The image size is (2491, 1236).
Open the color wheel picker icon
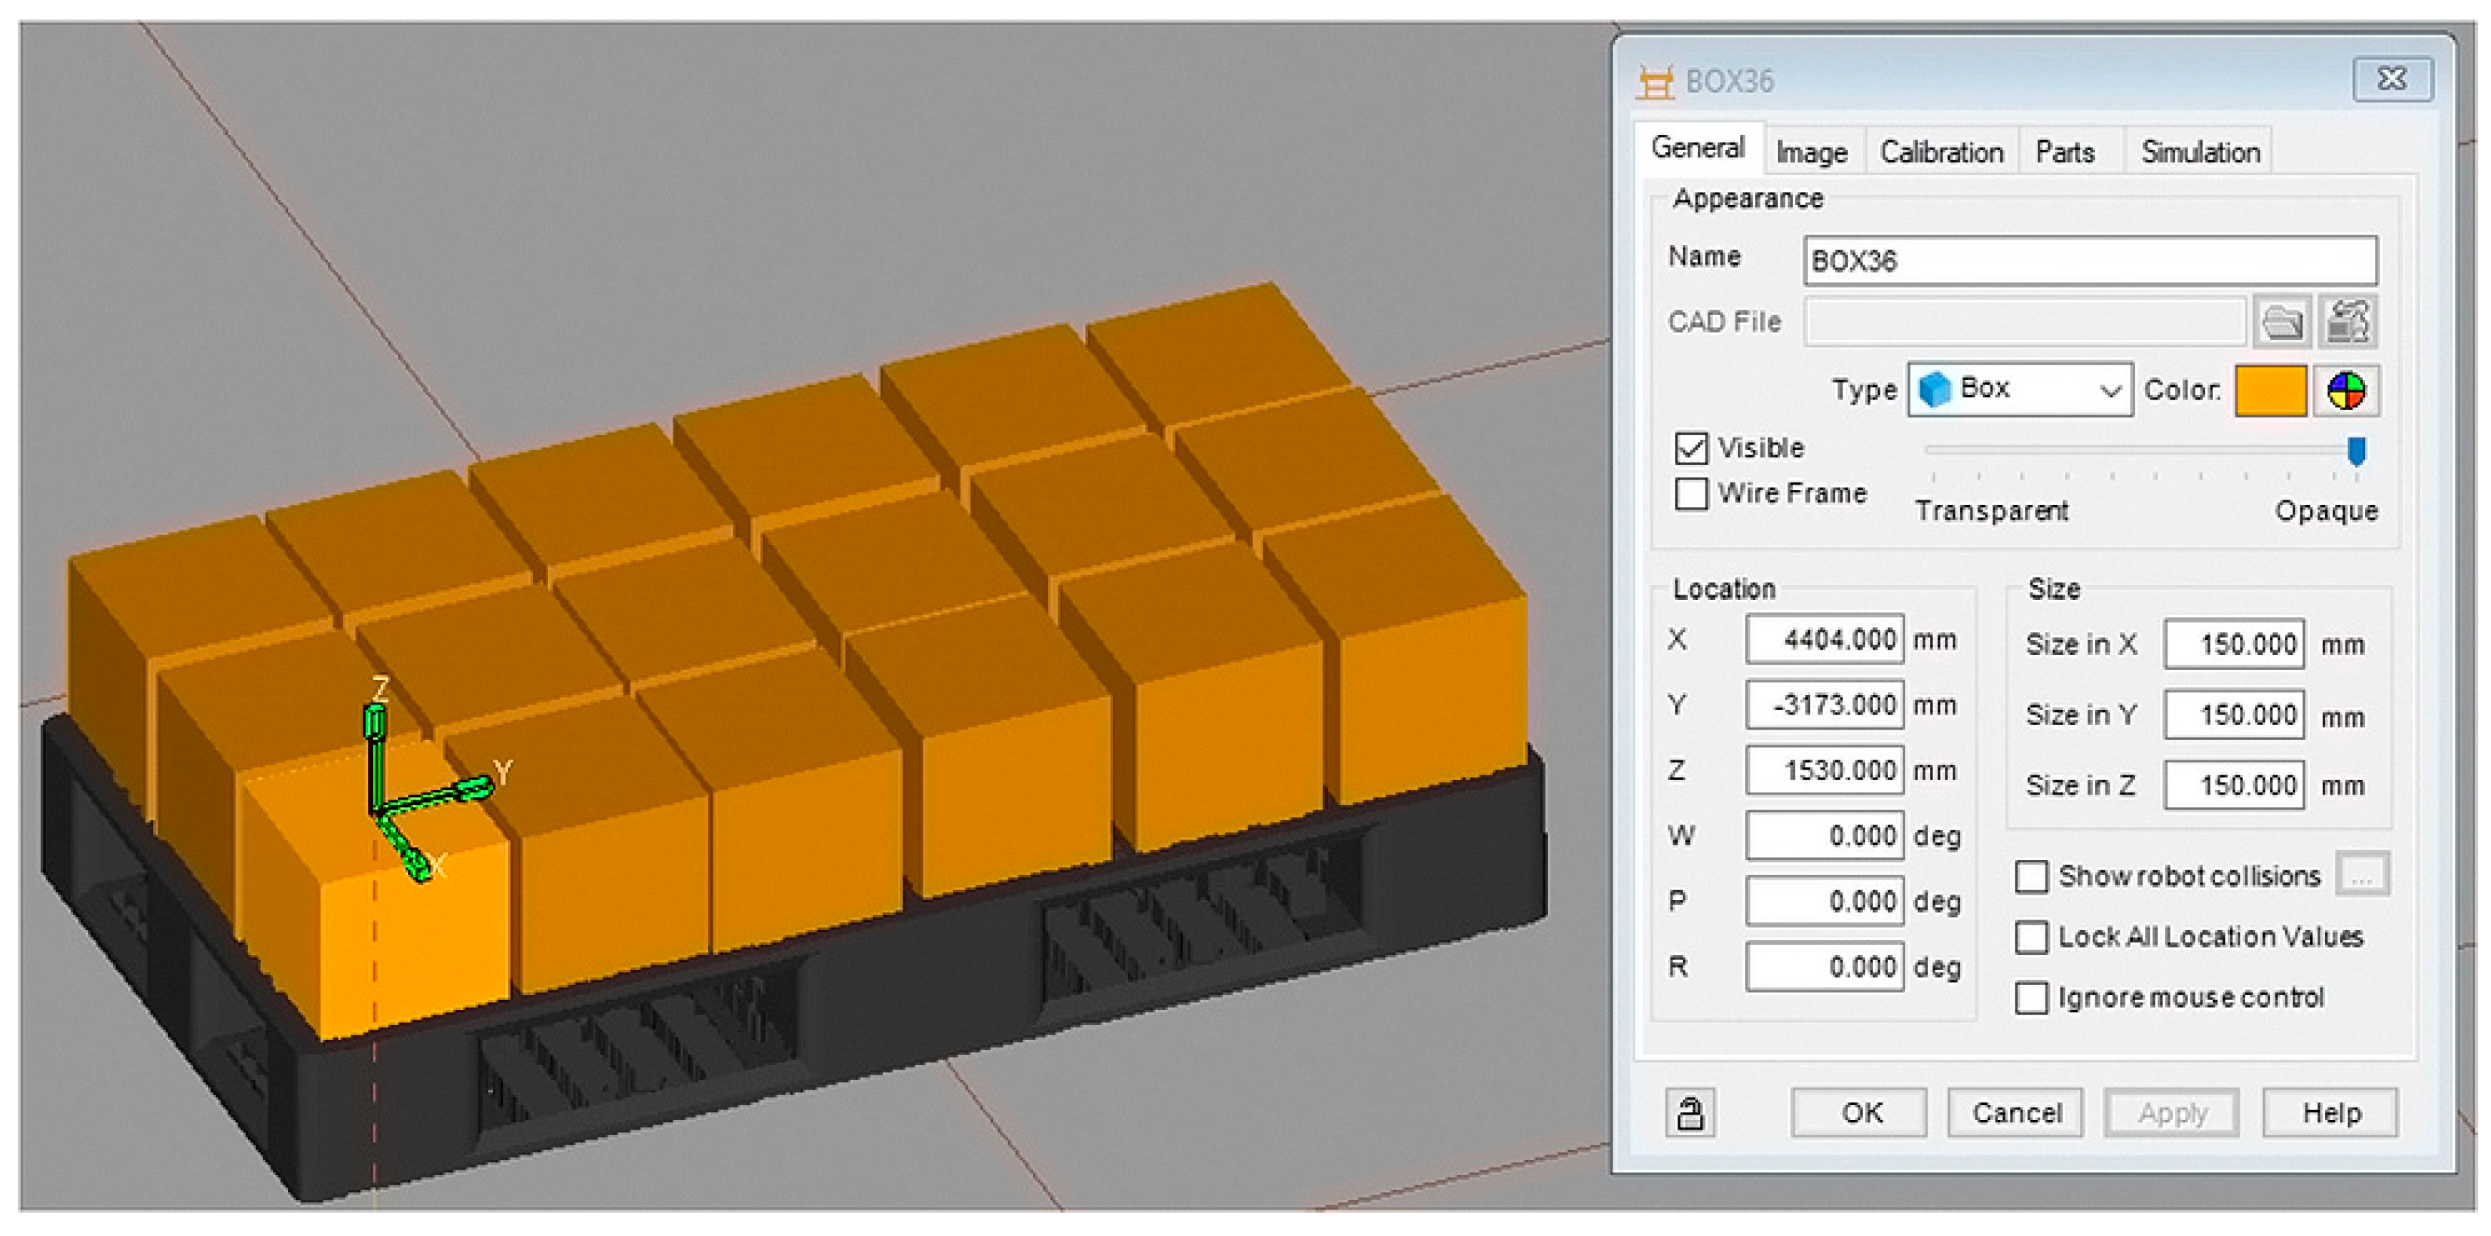(2346, 391)
